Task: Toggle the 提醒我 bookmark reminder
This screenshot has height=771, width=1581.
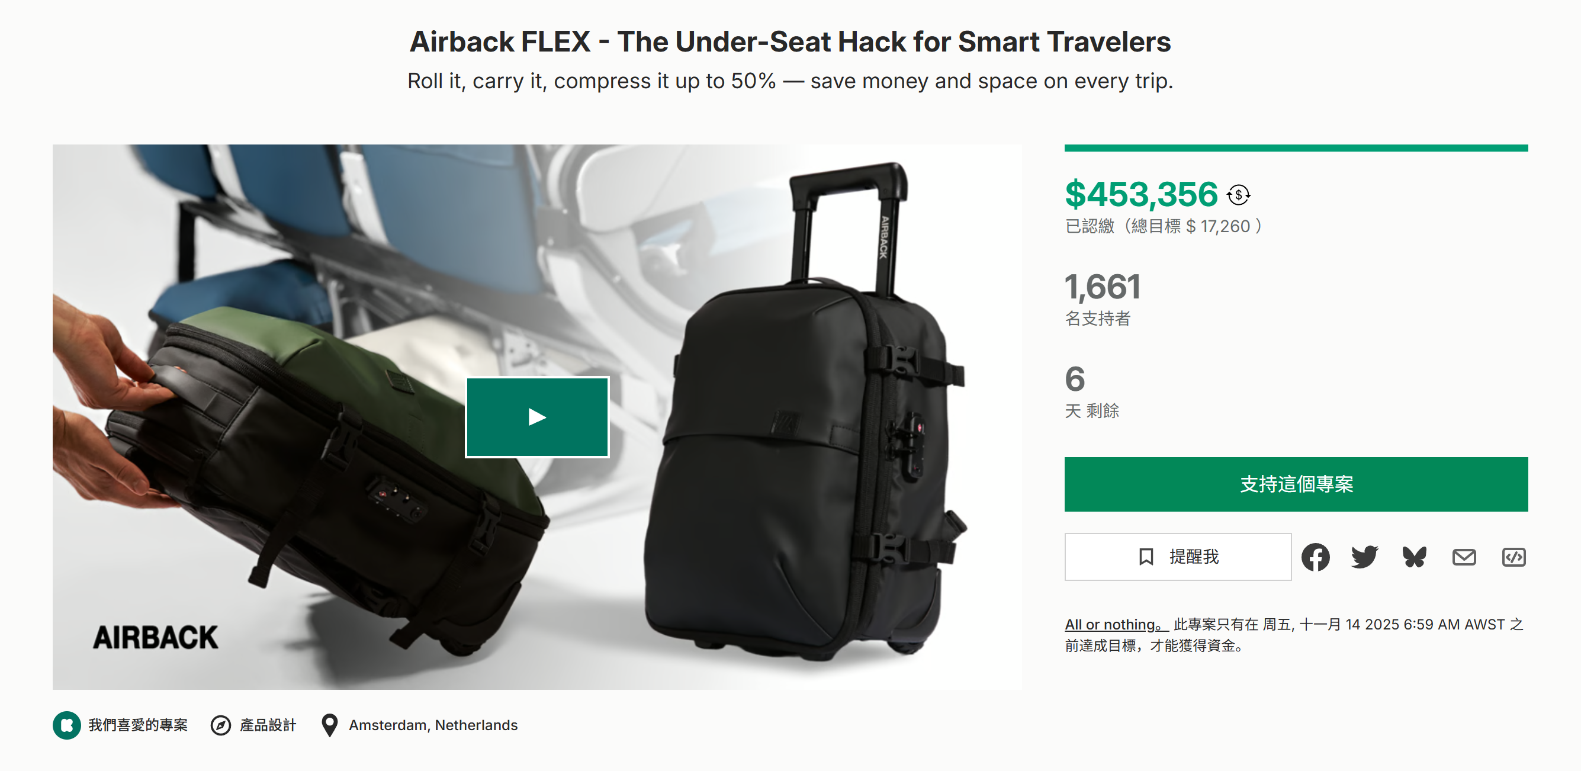Action: (1177, 557)
